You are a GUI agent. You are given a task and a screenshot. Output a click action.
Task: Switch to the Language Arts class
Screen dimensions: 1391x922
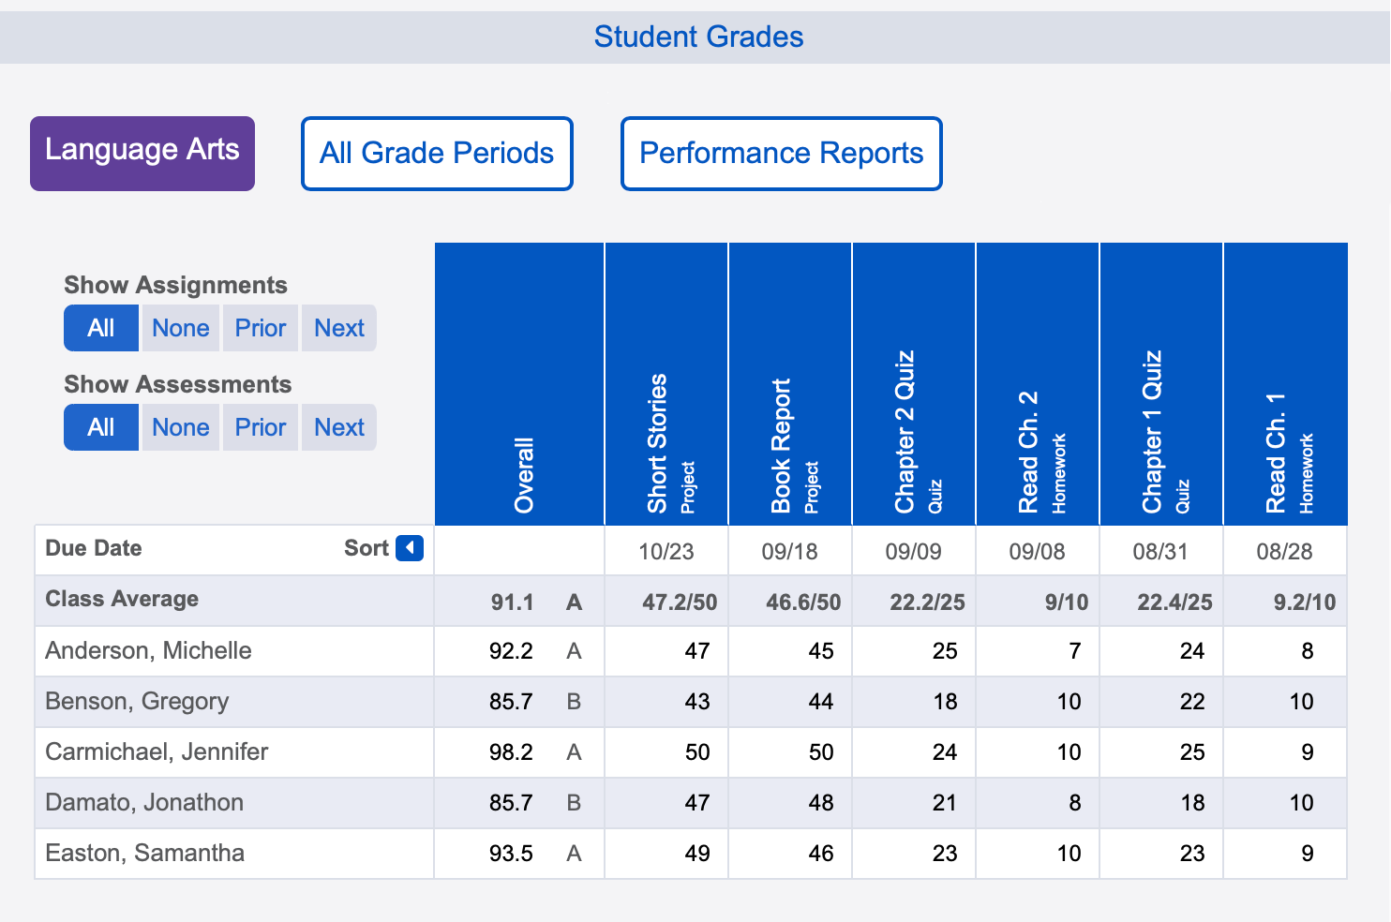coord(142,153)
